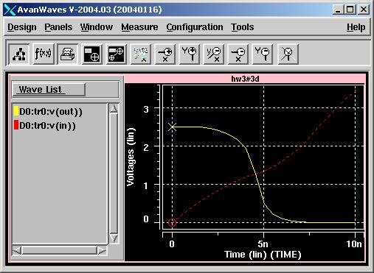This screenshot has width=374, height=273.
Task: Click the zoom out X axis icon
Action: pos(238,54)
